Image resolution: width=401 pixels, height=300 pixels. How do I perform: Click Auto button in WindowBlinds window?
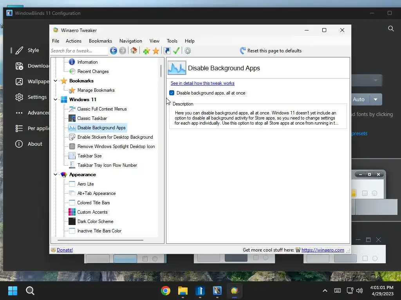pyautogui.click(x=360, y=100)
